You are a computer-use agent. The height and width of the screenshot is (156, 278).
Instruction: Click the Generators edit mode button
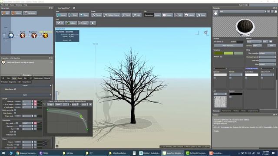click(149, 15)
